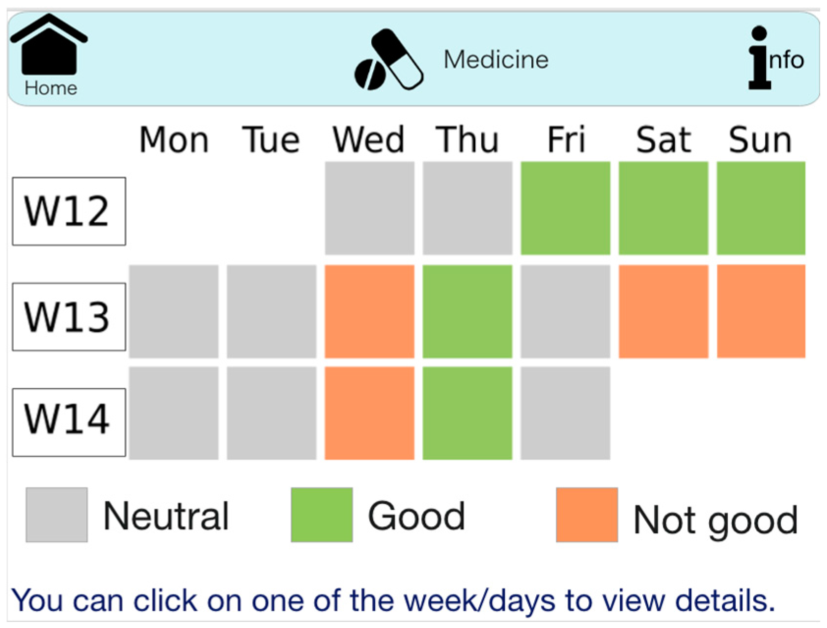Select W12 Wednesday neutral square
The height and width of the screenshot is (628, 827).
[369, 208]
